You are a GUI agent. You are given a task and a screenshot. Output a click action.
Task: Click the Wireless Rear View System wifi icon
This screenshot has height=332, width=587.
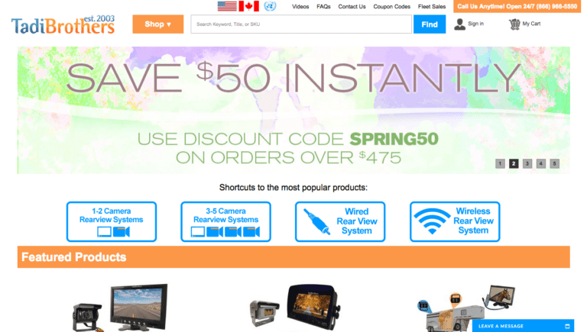(432, 221)
